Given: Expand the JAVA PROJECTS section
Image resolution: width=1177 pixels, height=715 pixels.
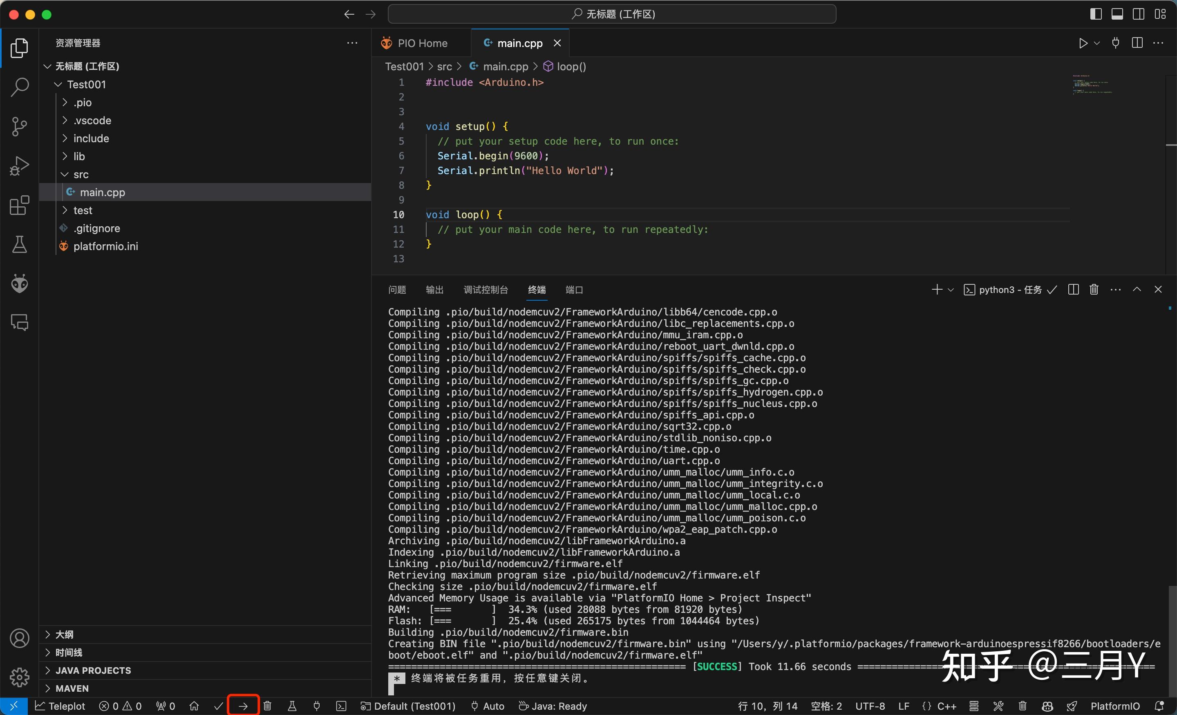Looking at the screenshot, I should point(206,670).
